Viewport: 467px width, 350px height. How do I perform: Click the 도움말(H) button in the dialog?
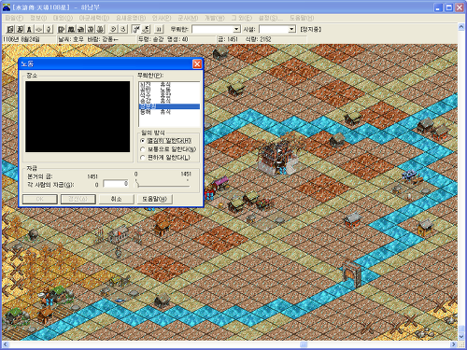(154, 199)
